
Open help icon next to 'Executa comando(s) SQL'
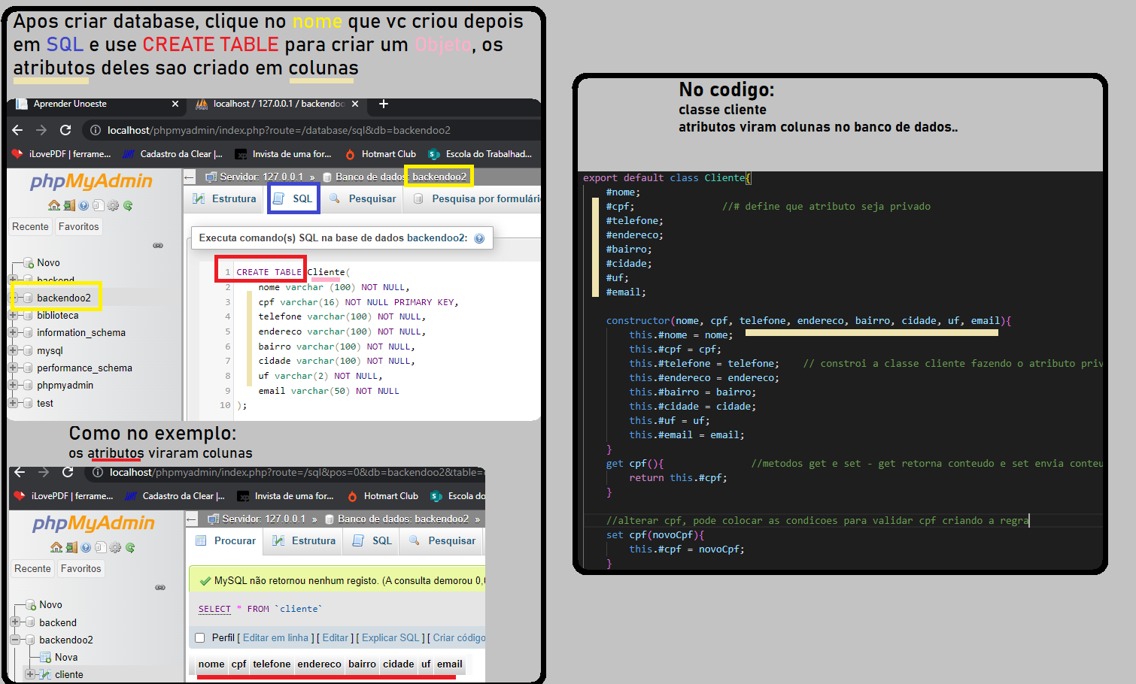480,238
